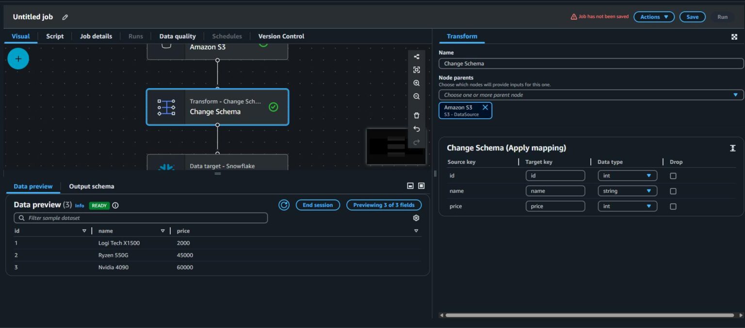Check the Drop box for id
Image resolution: width=745 pixels, height=328 pixels.
coord(673,176)
